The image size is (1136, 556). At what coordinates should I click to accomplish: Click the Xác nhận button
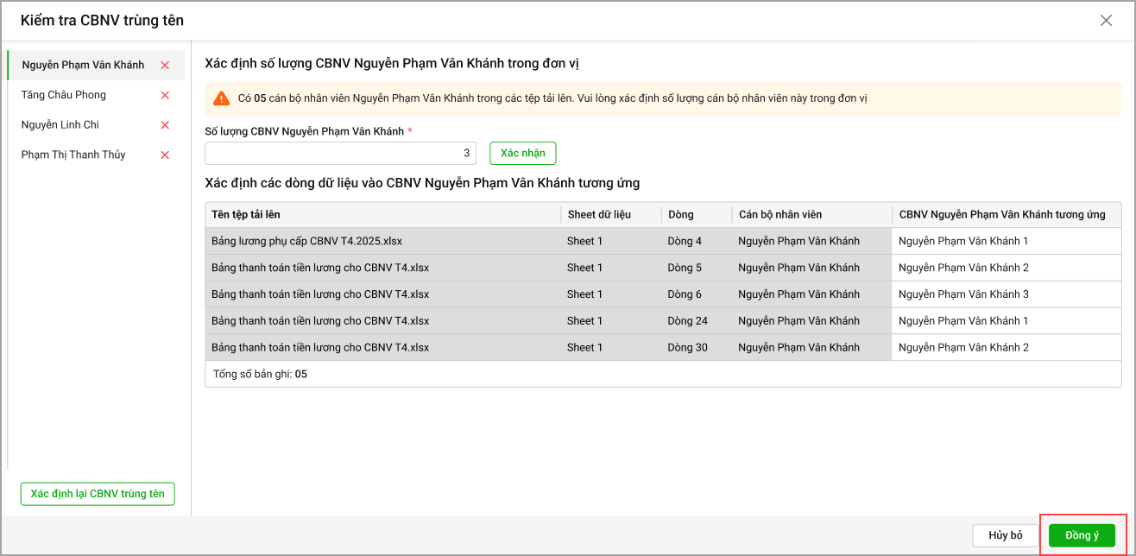tap(522, 153)
